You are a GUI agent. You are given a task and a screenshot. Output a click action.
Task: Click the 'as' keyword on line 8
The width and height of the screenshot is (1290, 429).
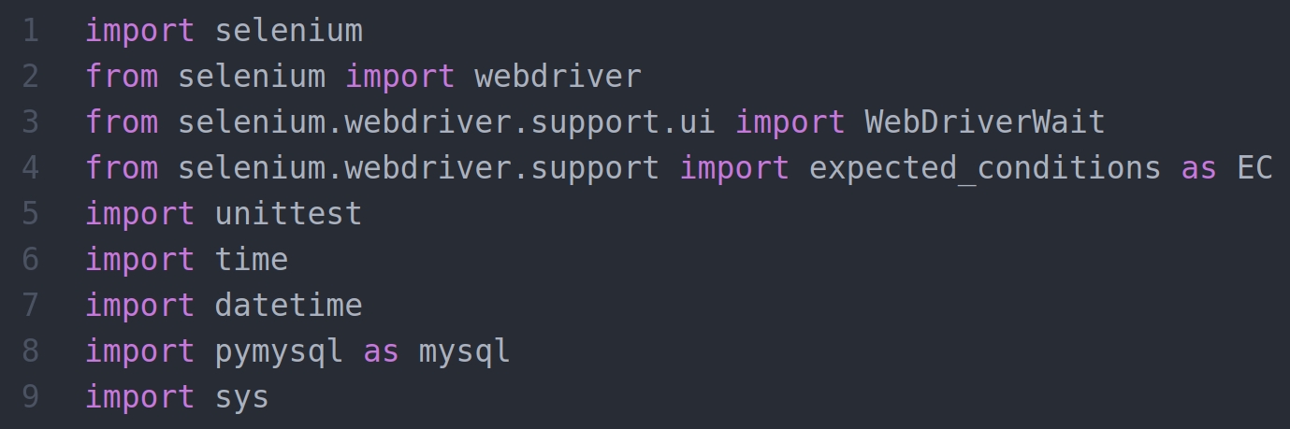coord(381,351)
